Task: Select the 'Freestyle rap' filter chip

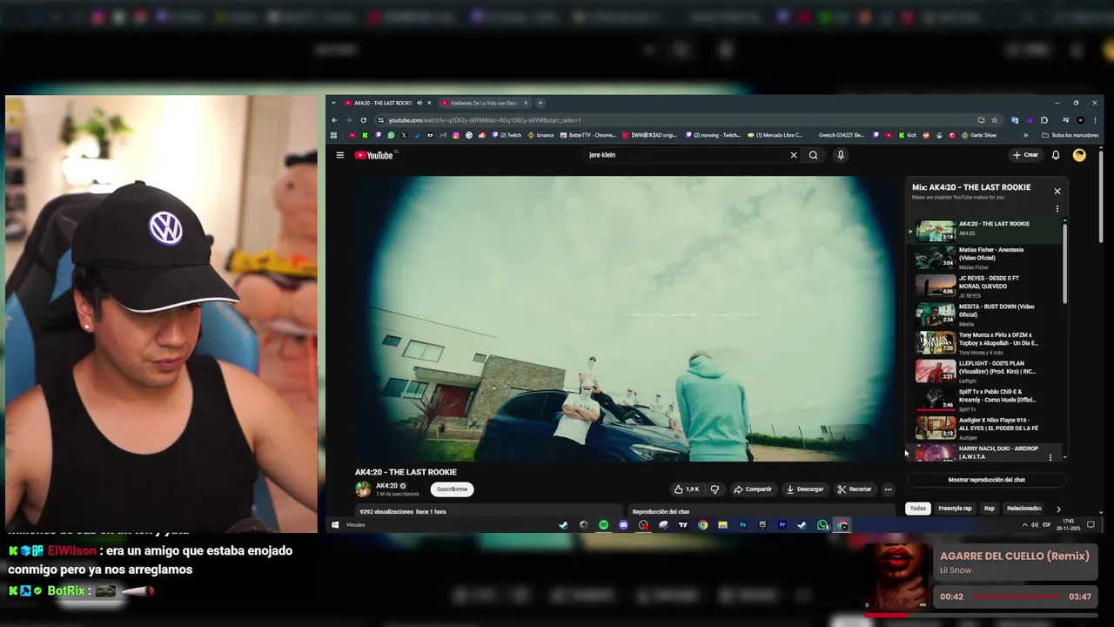Action: click(955, 509)
